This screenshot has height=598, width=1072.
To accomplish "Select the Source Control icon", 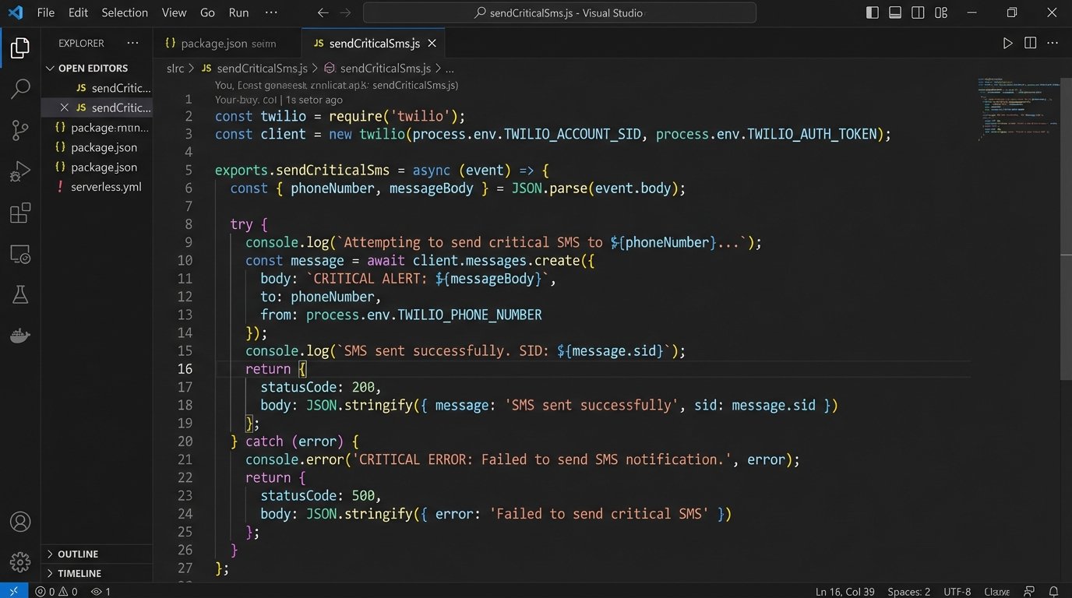I will 19,130.
